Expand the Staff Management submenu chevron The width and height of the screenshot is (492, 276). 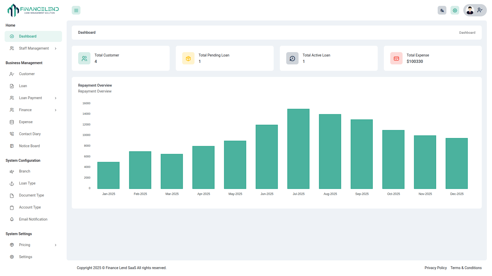click(56, 49)
